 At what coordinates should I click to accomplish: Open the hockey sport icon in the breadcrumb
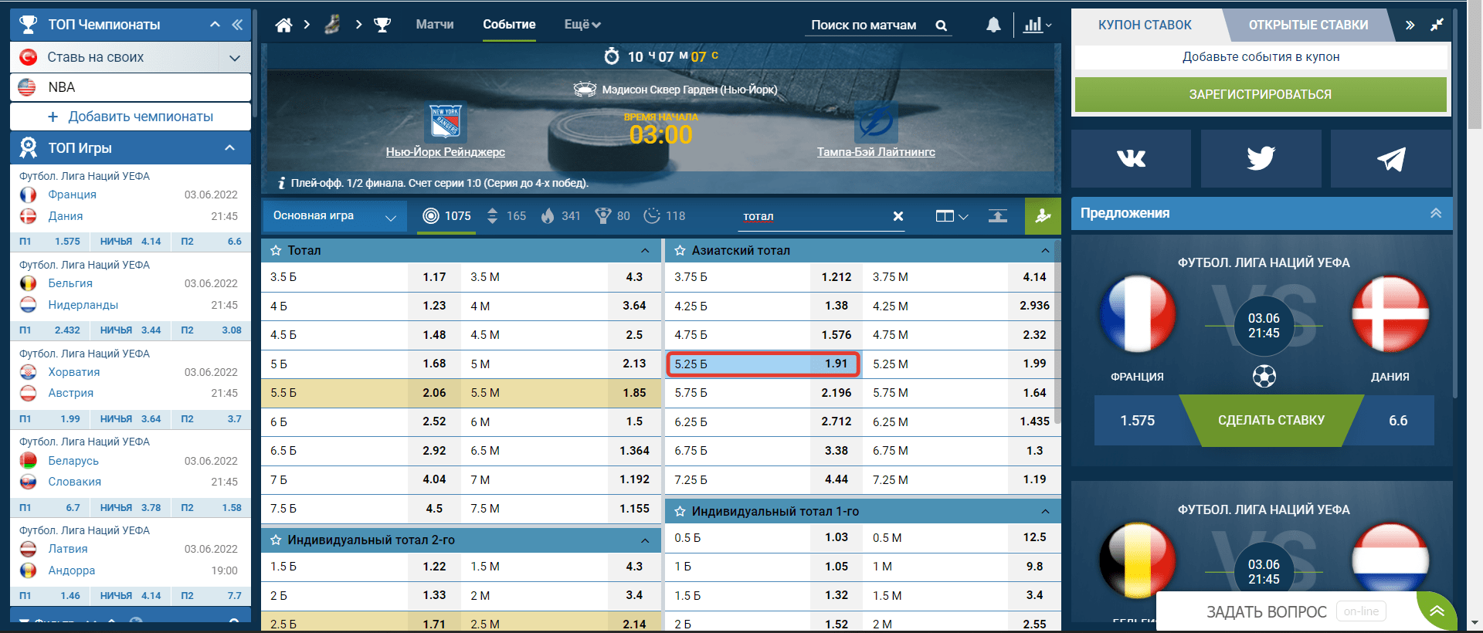coord(332,25)
